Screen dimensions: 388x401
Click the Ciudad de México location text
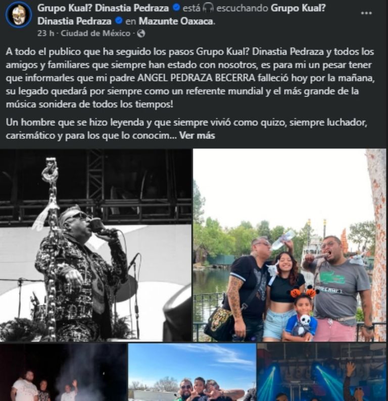tap(95, 33)
